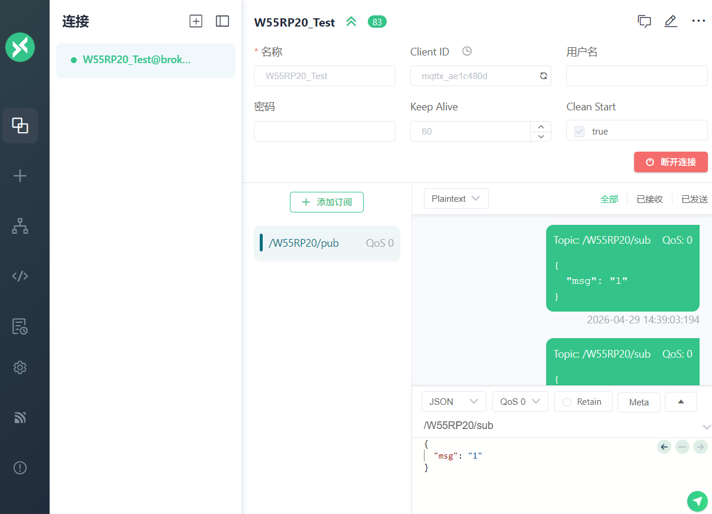Screen dimensions: 712x514
Task: Open the Meta button
Action: [639, 402]
